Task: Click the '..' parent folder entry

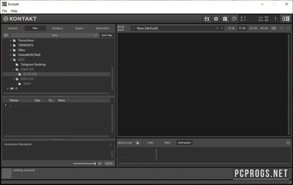Action: pyautogui.click(x=11, y=106)
